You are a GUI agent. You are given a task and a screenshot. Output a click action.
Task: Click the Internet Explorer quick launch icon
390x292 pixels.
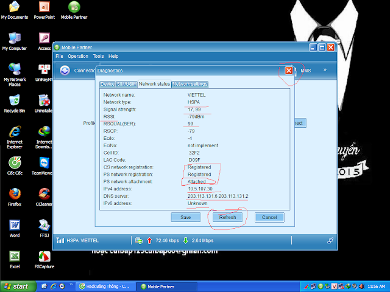(x=53, y=287)
